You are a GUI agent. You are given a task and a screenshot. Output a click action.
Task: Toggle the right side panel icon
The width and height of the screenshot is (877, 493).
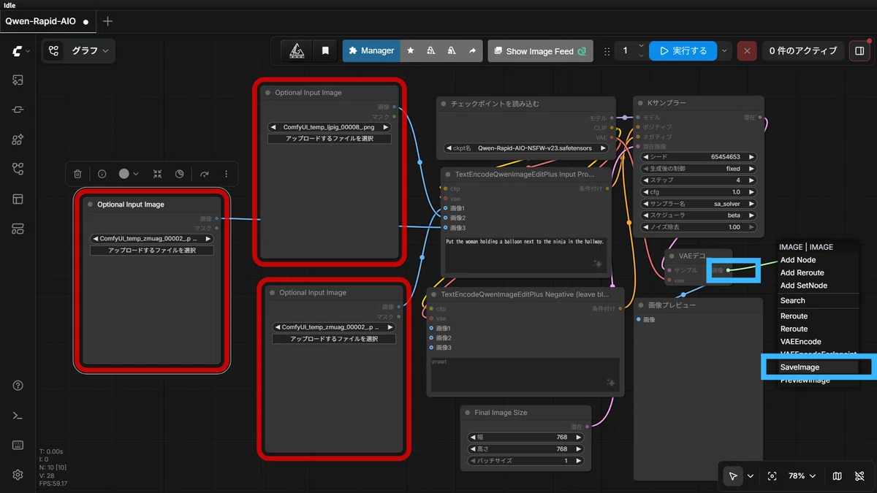point(859,51)
